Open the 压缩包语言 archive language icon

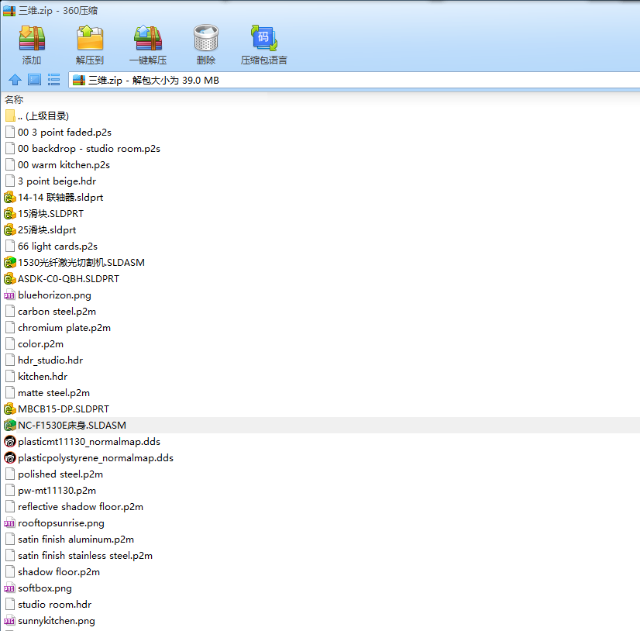point(263,38)
